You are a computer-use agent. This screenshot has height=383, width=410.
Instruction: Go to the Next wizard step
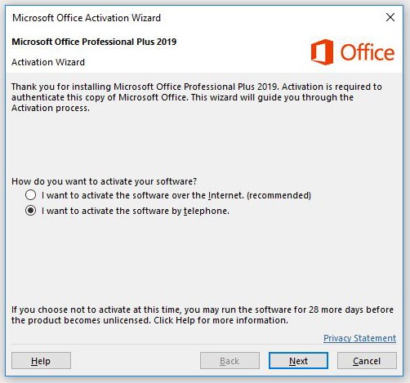[x=298, y=361]
